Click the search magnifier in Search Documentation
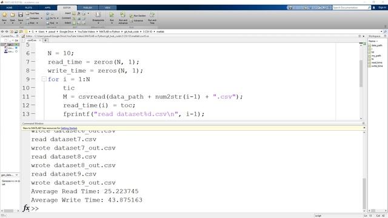Screen dimensions: 388x218 coord(369,8)
